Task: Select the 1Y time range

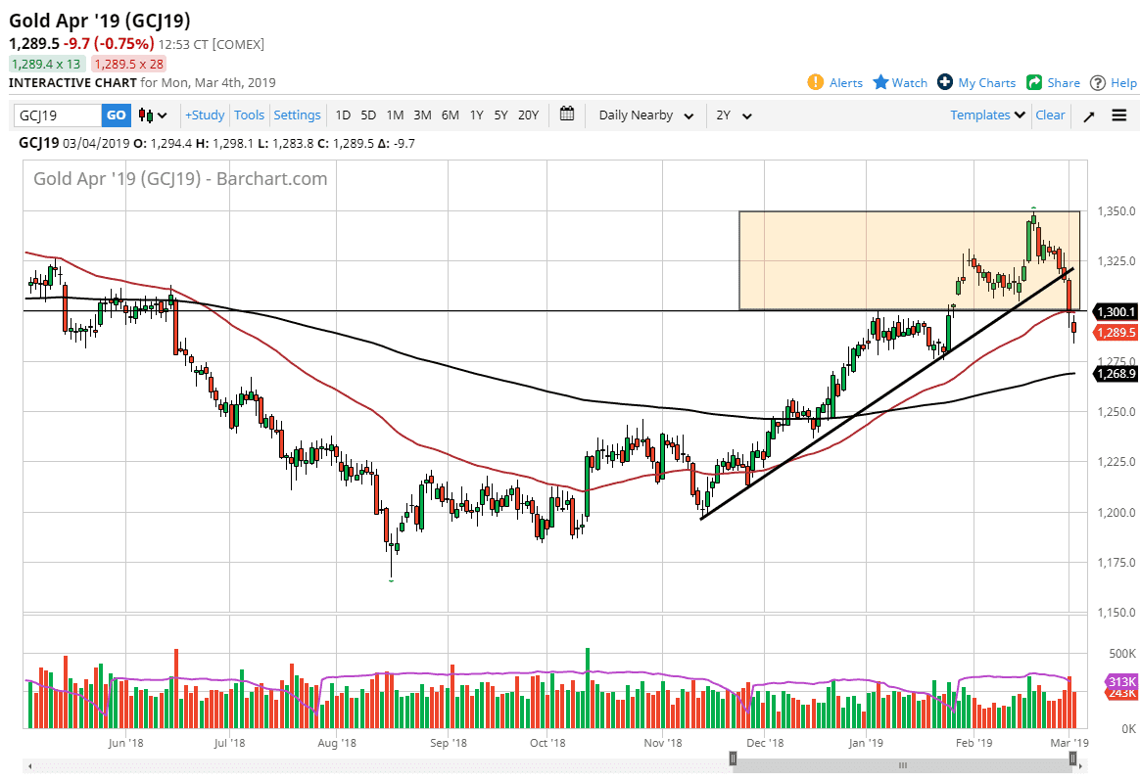Action: point(476,115)
